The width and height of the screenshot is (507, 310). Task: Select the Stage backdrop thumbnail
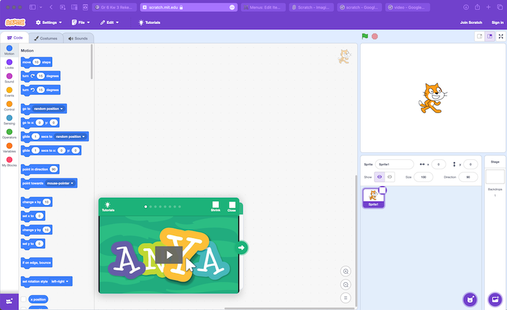coord(495,177)
